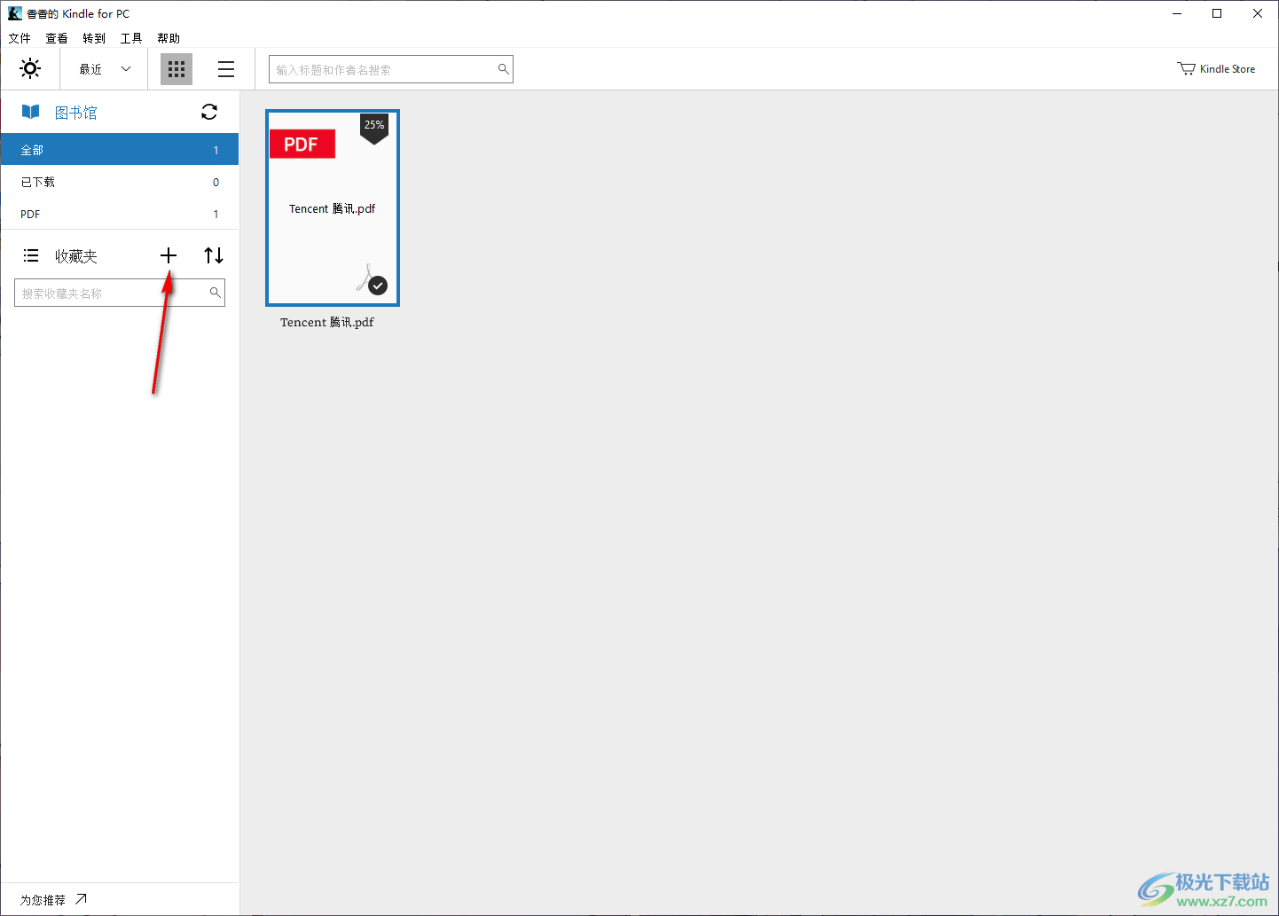Open the 为您推荐 recommendations link
This screenshot has width=1279, height=916.
[x=43, y=899]
